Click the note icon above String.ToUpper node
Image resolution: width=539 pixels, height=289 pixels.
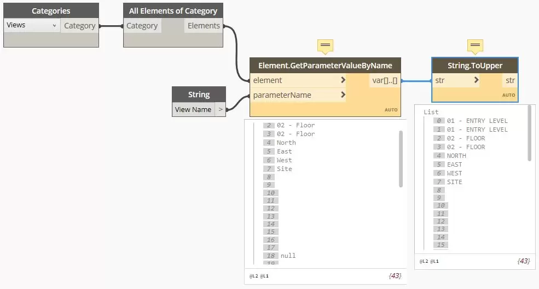[x=475, y=46]
